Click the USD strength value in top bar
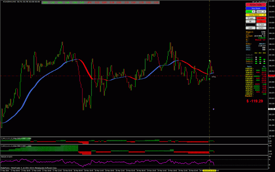 [156, 3]
